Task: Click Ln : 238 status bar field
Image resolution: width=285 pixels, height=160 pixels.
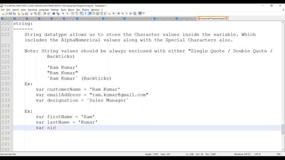Action: [x=190, y=154]
